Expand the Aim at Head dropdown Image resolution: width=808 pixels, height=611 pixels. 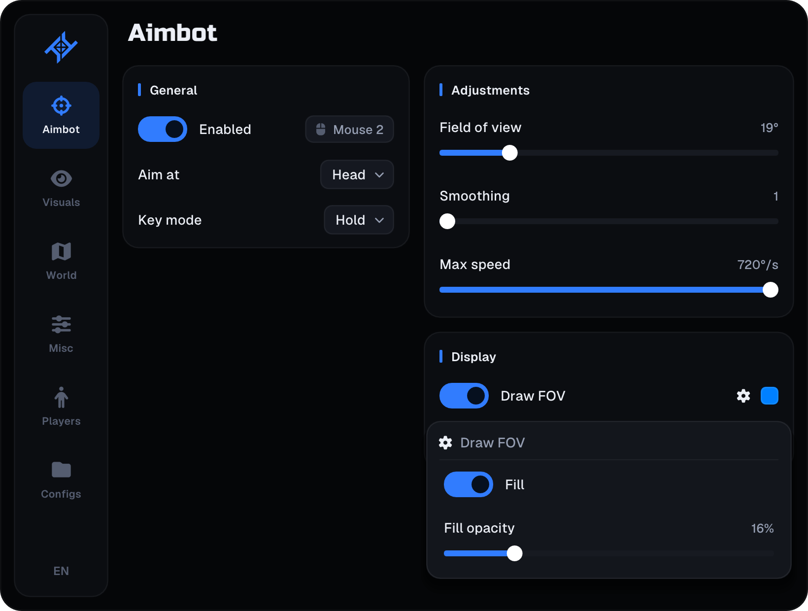[357, 174]
